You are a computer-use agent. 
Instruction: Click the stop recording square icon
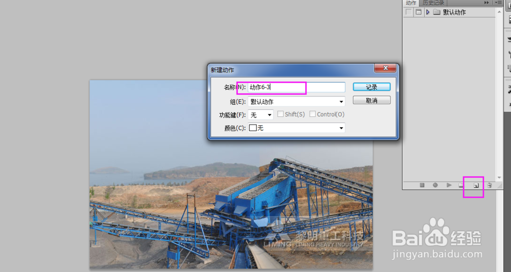click(422, 185)
